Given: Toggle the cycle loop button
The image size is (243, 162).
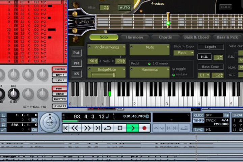Looking at the screenshot, I should click(108, 128).
